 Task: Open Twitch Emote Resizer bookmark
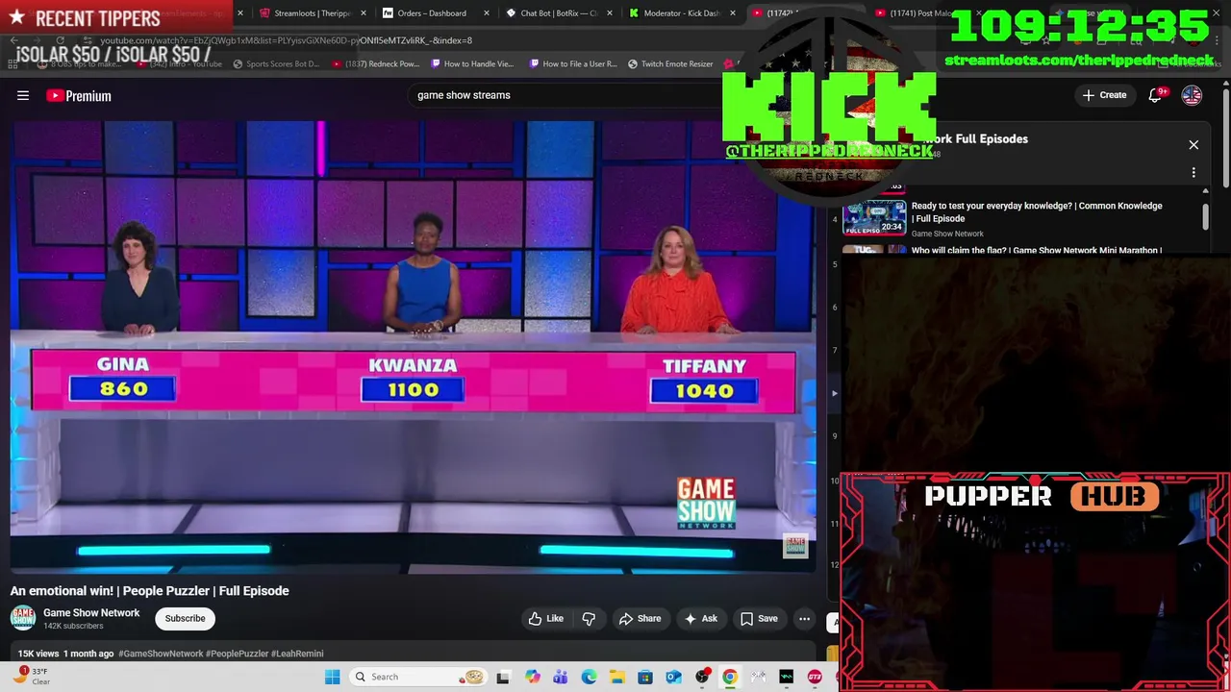pos(670,64)
